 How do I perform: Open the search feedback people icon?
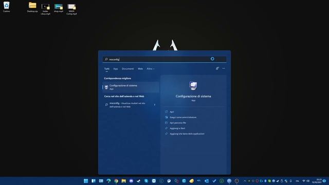(x=217, y=68)
